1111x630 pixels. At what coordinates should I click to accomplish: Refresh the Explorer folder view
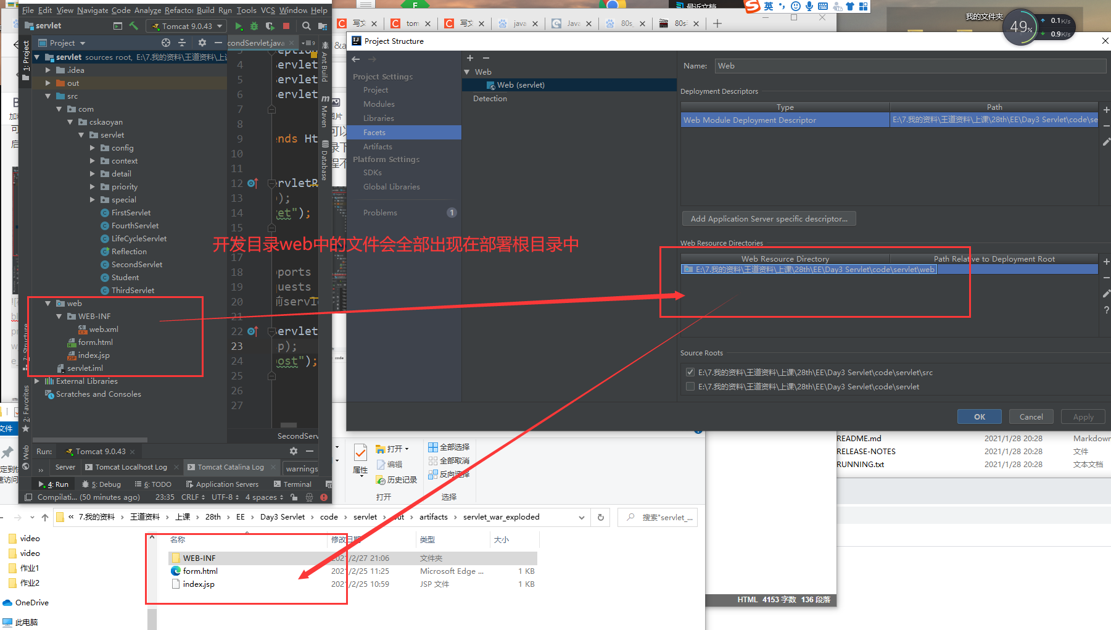click(601, 517)
